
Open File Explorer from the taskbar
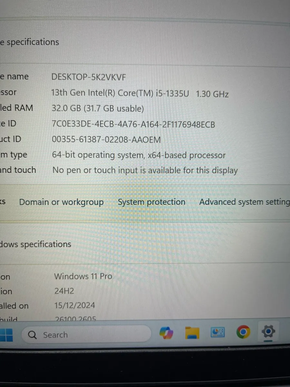tap(192, 333)
